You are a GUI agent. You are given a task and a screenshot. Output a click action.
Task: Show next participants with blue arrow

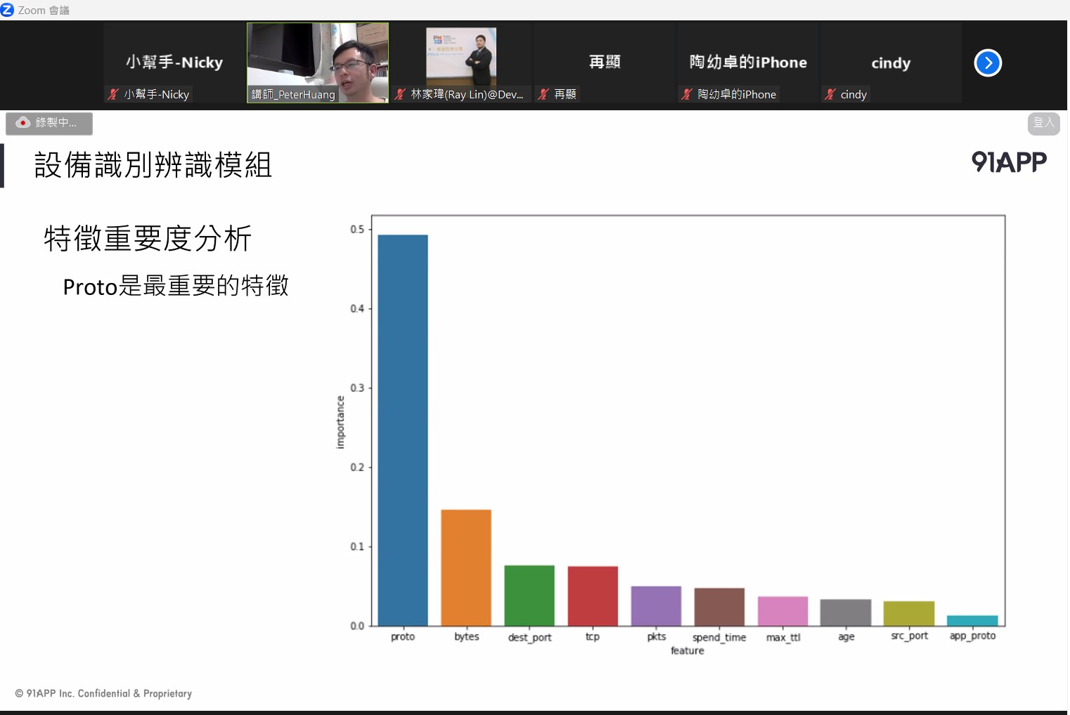coord(987,63)
